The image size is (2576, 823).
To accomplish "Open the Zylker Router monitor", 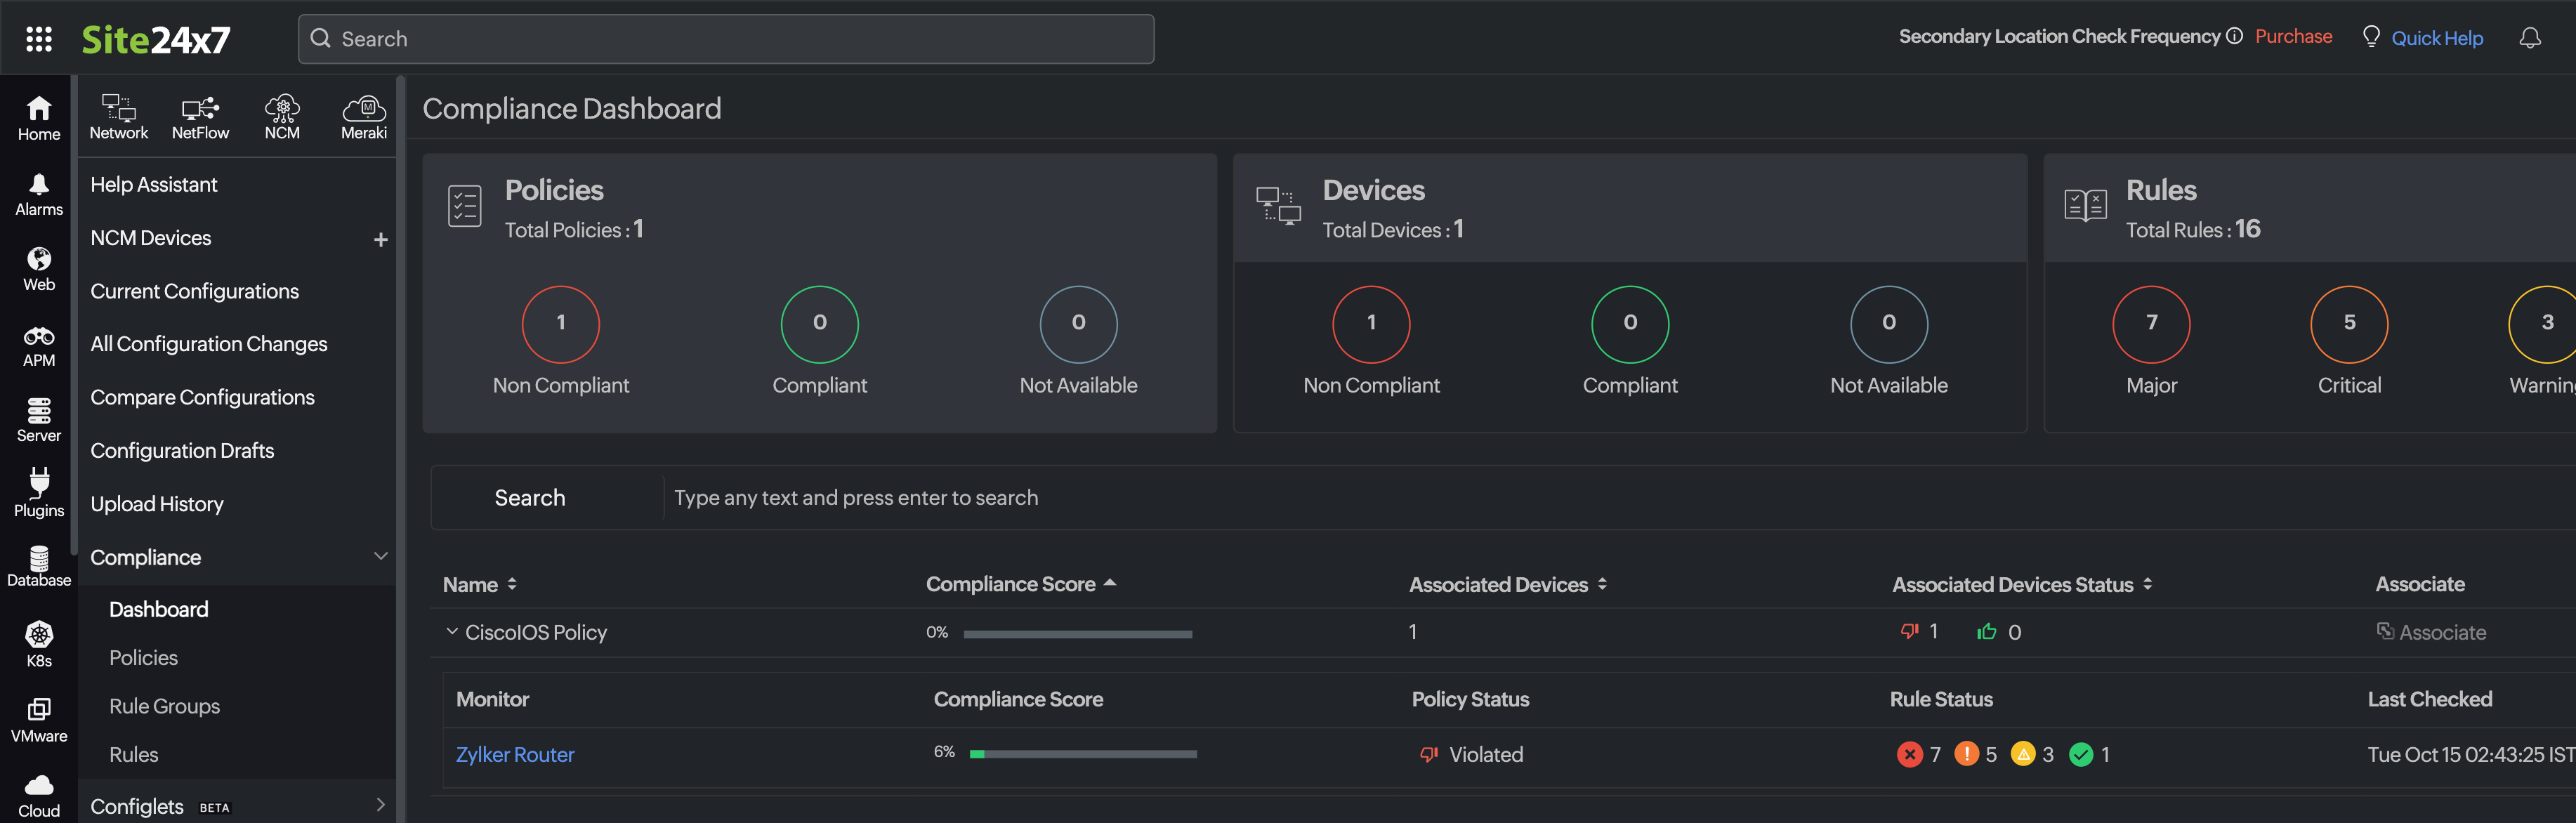I will tap(515, 754).
